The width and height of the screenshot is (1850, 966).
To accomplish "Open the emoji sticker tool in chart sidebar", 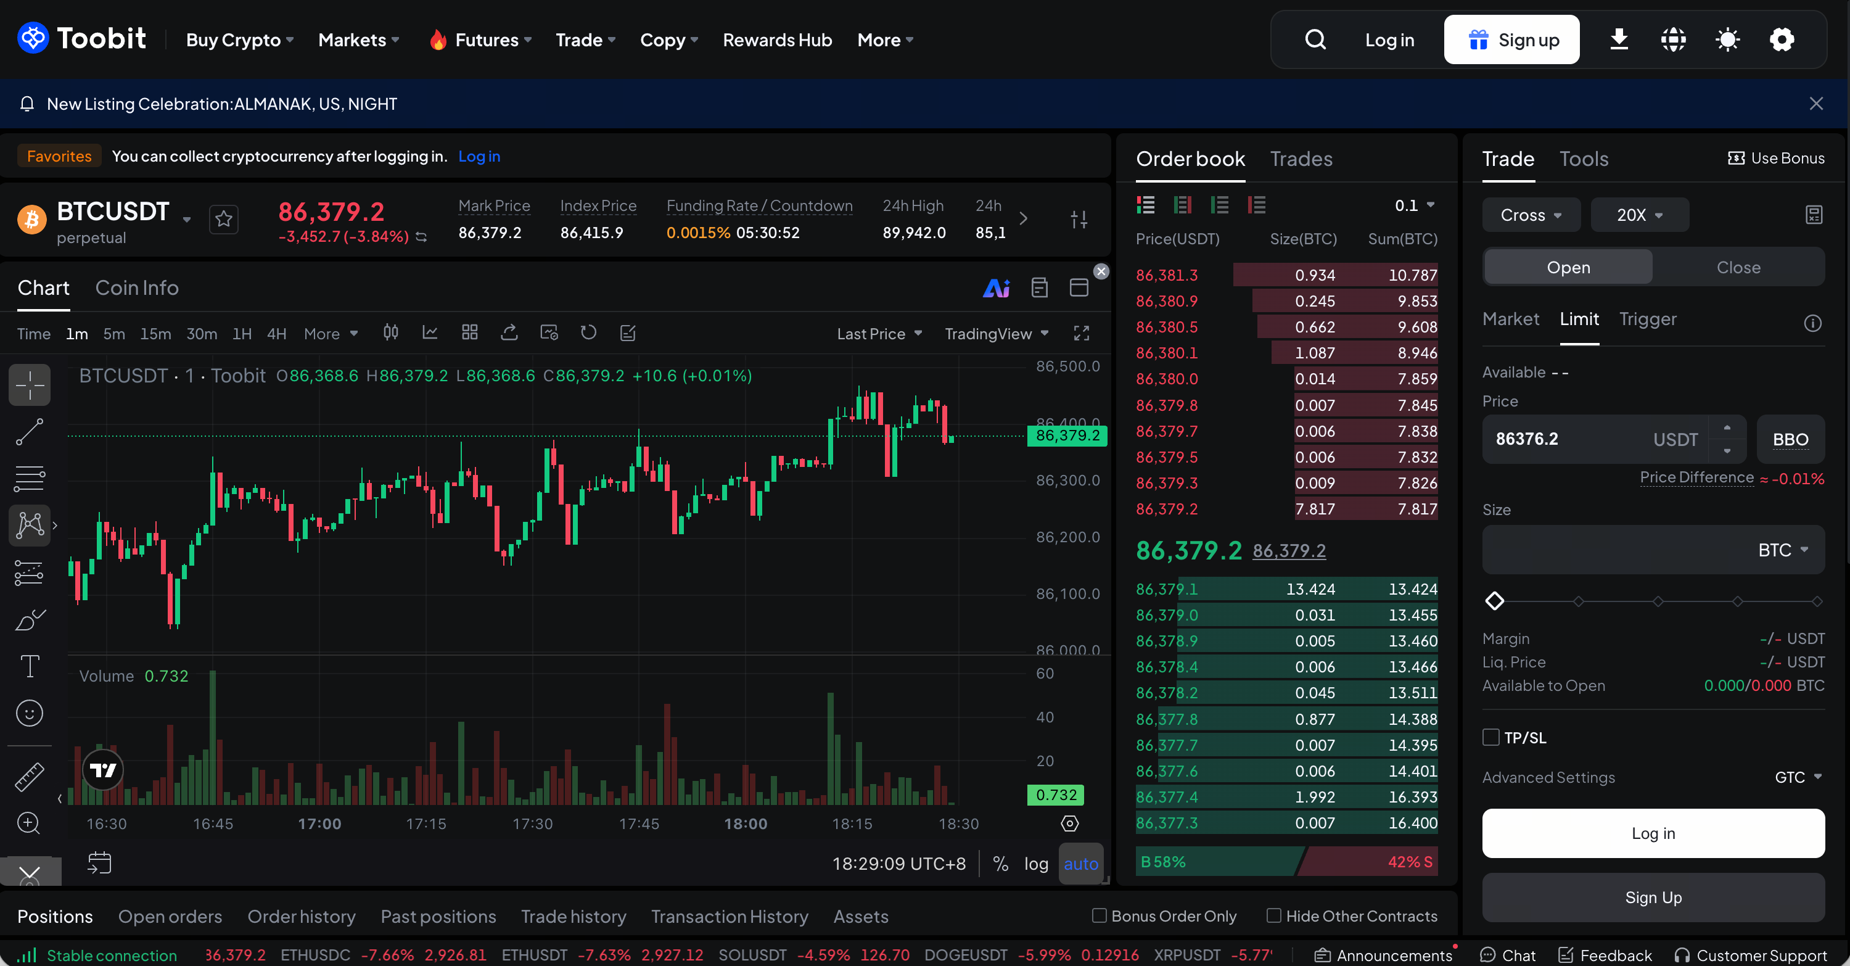I will tap(30, 713).
